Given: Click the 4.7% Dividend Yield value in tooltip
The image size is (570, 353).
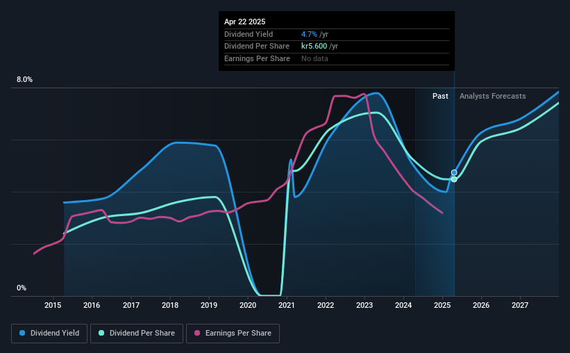Looking at the screenshot, I should [x=309, y=34].
